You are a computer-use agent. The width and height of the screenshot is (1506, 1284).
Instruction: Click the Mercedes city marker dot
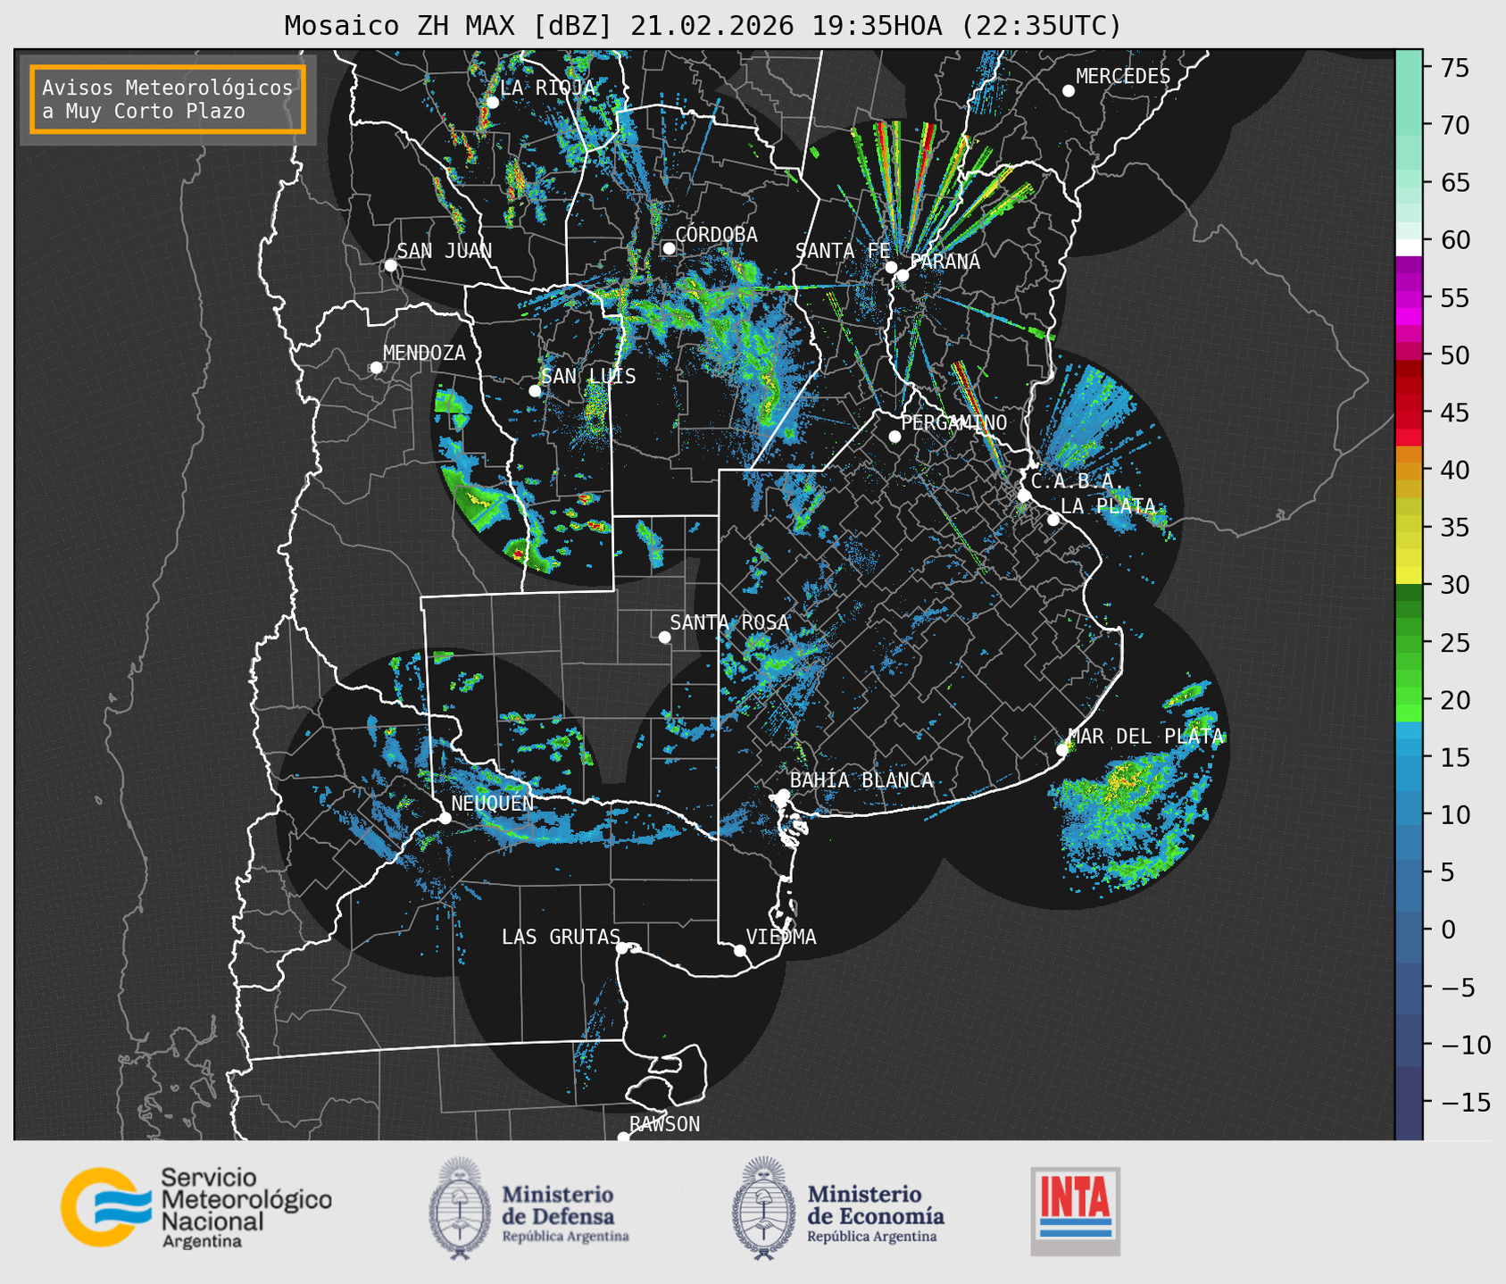1068,91
